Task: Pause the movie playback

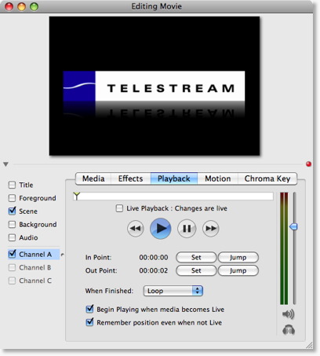Action: pyautogui.click(x=187, y=229)
